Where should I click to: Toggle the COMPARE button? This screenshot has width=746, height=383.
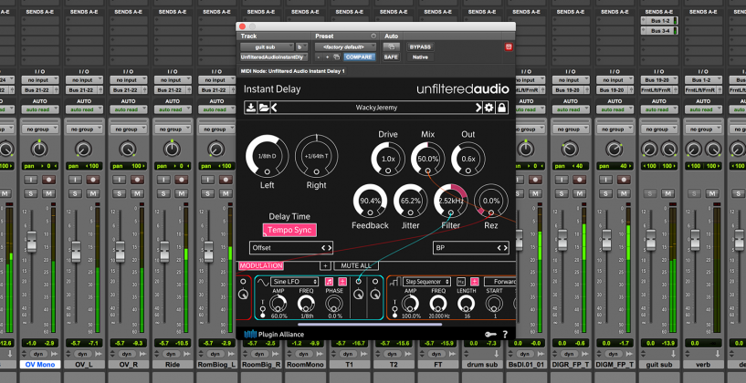click(x=359, y=57)
